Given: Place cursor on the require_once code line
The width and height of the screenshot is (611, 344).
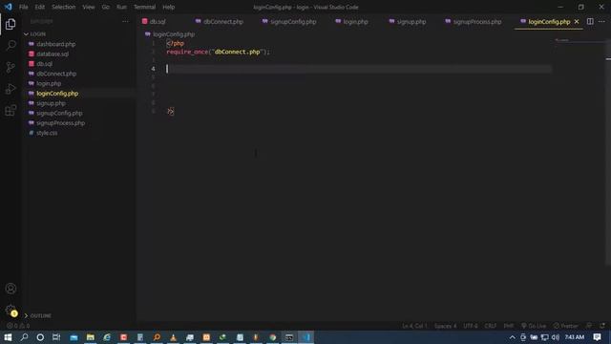Looking at the screenshot, I should [x=218, y=52].
